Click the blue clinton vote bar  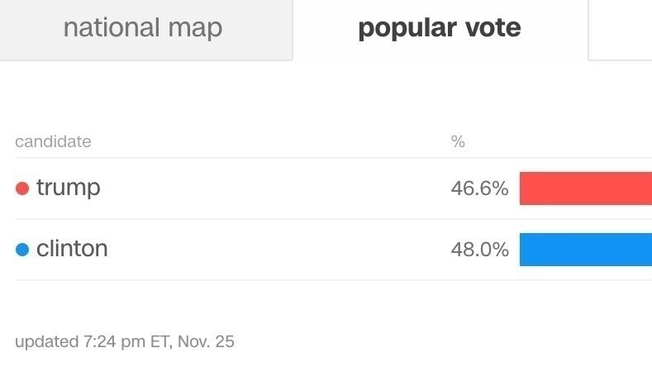586,250
